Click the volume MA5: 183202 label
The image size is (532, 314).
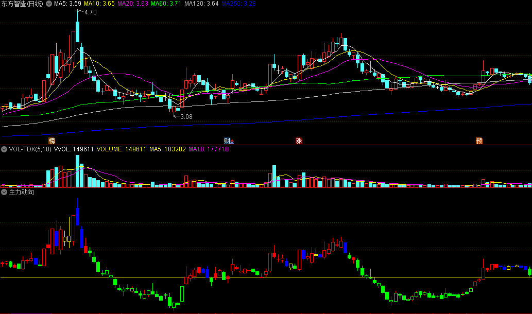167,149
